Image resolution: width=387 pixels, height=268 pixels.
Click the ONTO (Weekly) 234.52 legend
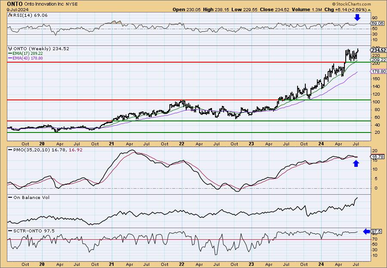[41, 49]
